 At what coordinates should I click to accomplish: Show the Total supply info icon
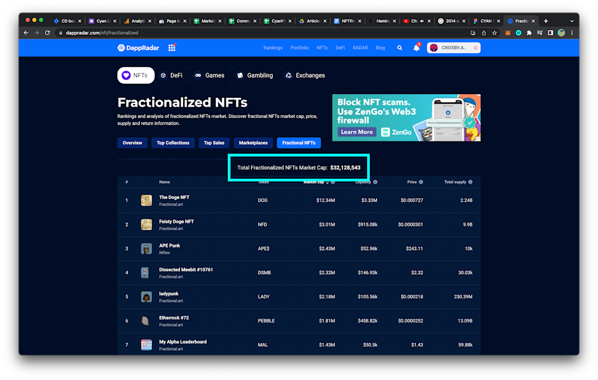click(470, 182)
